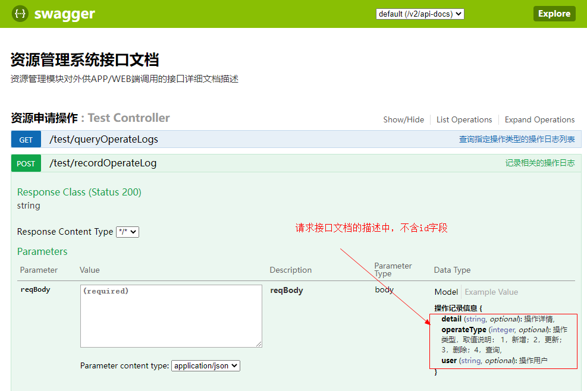
Task: Click the 资源管理模块 subtitle description text
Action: (124, 79)
